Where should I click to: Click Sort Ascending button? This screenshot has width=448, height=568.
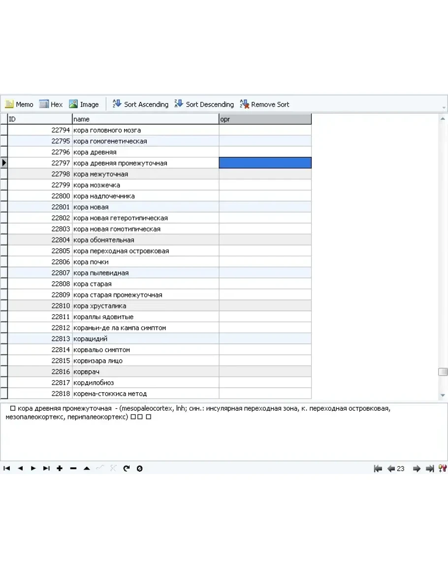click(x=141, y=104)
